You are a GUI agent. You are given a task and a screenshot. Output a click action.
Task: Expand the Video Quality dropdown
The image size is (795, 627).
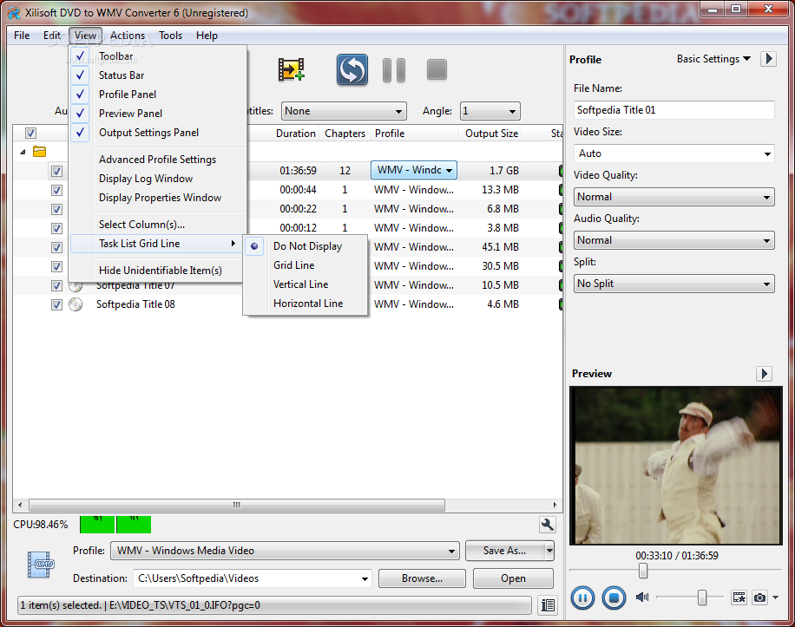(673, 197)
